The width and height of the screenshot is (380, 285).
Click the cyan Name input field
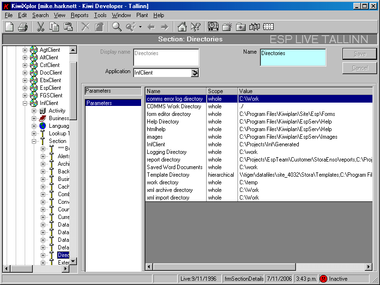293,57
